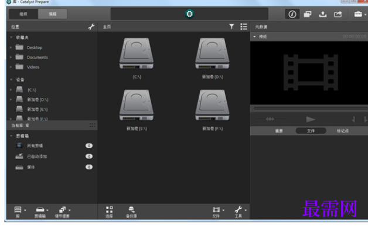Screen dimensions: 368x227
Task: Click the filter funnel icon
Action: [x=231, y=26]
